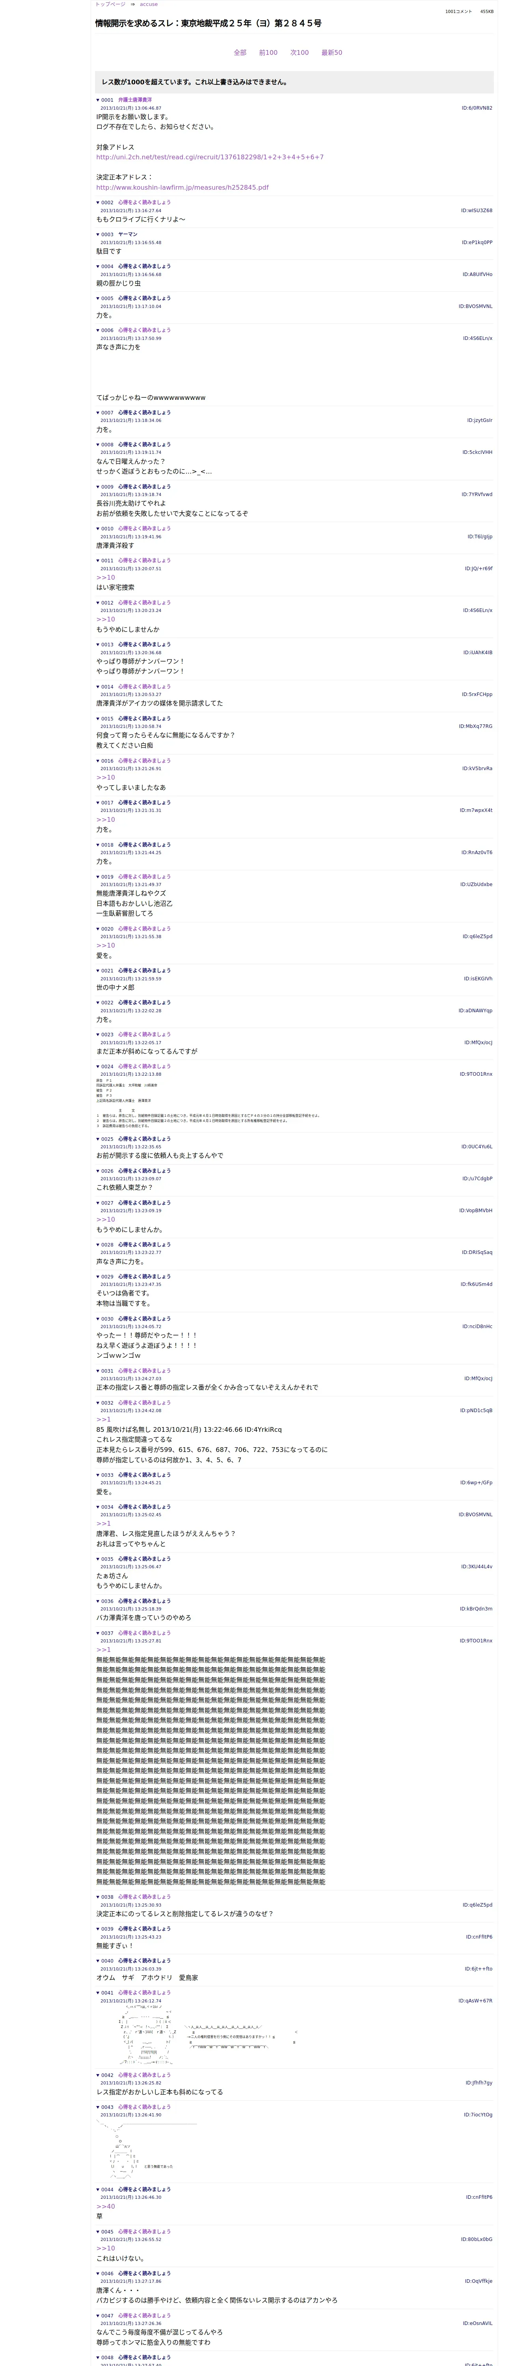The width and height of the screenshot is (506, 2366).
Task: Click post 0040 text オウム サギ アホウドリ 愛鳥家
Action: click(147, 1978)
